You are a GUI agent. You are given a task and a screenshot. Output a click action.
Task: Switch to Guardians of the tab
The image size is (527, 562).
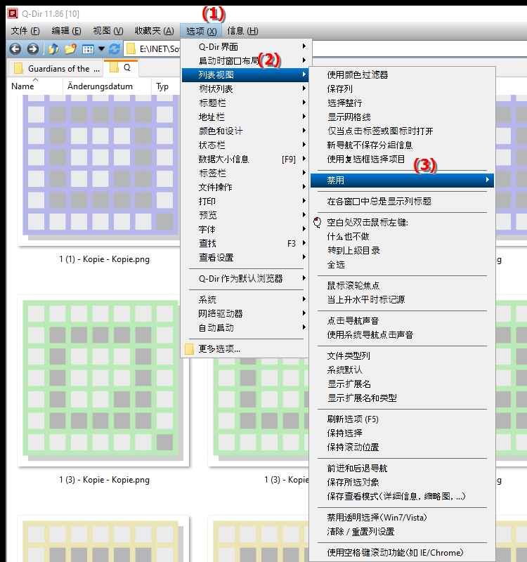tap(56, 68)
